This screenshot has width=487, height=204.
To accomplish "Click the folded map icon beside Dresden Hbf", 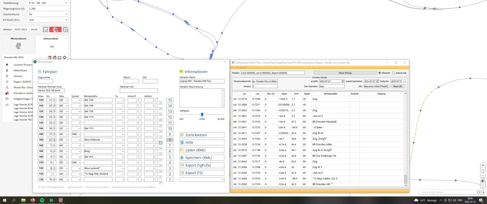I will tap(60, 57).
